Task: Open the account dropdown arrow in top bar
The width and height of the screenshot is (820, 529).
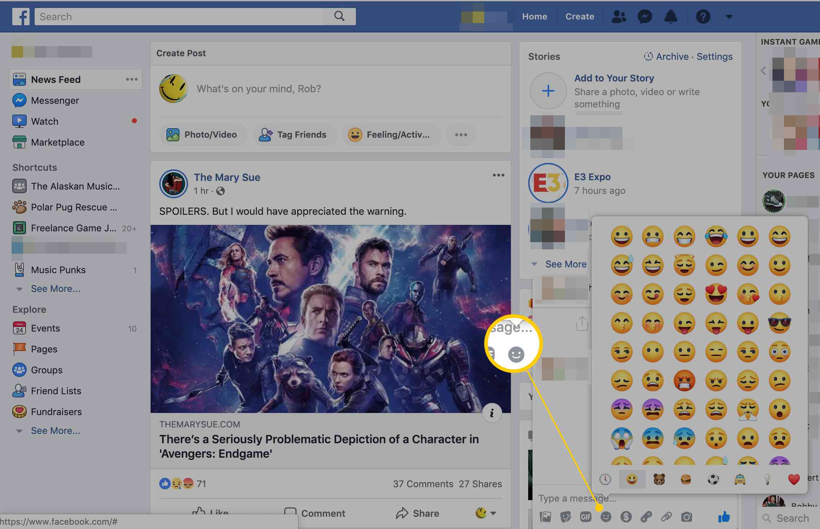Action: pos(729,17)
